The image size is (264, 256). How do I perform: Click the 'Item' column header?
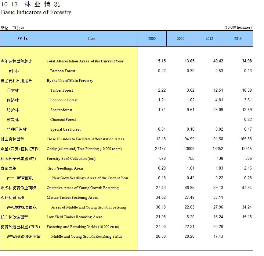click(x=92, y=39)
